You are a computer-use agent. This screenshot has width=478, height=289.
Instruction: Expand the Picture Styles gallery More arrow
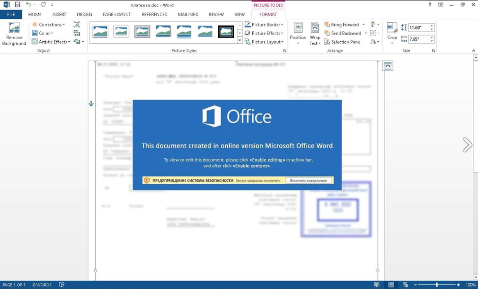click(240, 40)
